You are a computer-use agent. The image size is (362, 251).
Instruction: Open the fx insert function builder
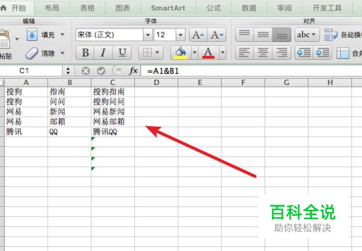point(133,70)
